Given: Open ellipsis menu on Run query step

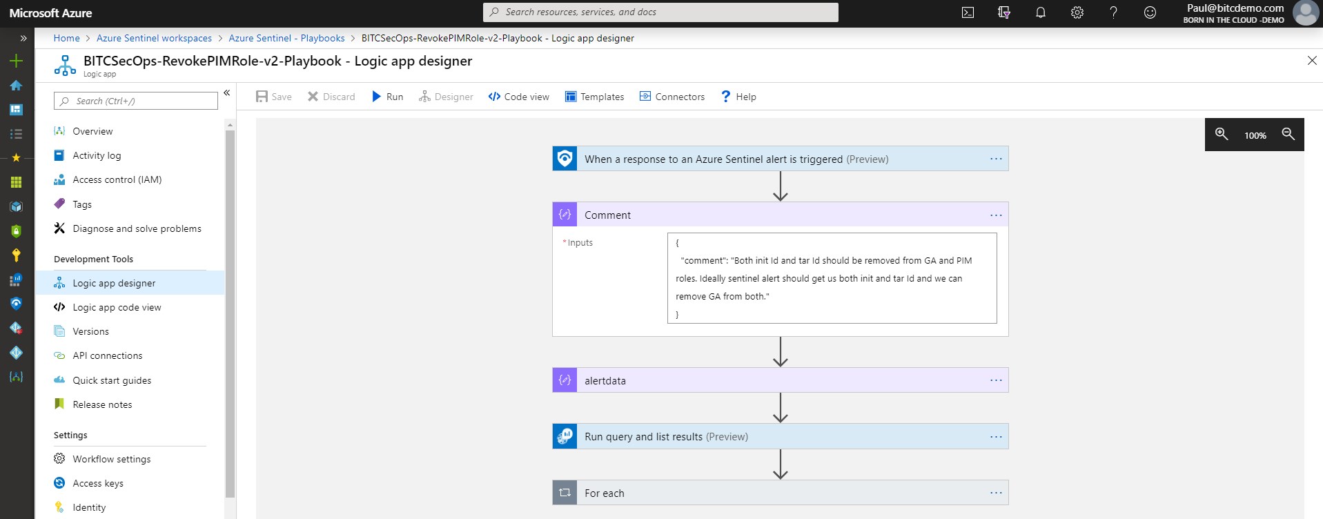Looking at the screenshot, I should (x=996, y=436).
